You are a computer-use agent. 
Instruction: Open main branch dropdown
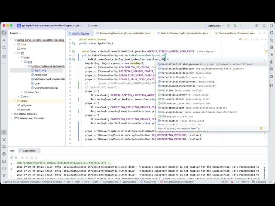(94, 26)
